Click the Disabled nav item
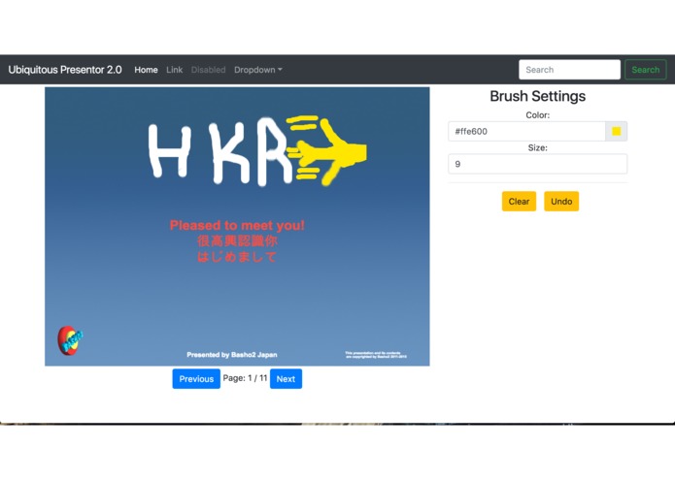The image size is (675, 479). click(x=209, y=70)
